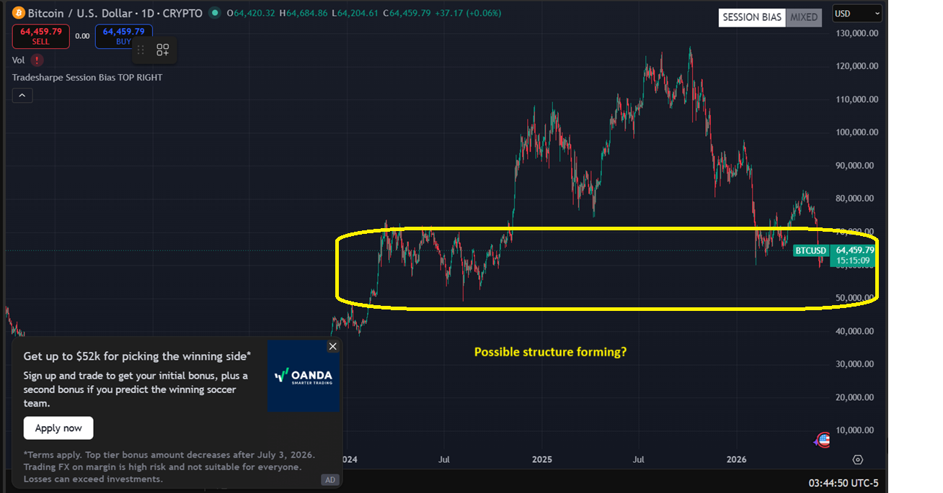Collapse the indicator legend with chevron
The width and height of the screenshot is (943, 493).
[22, 95]
